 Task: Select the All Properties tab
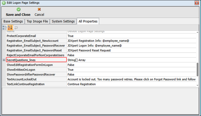[x=88, y=21]
